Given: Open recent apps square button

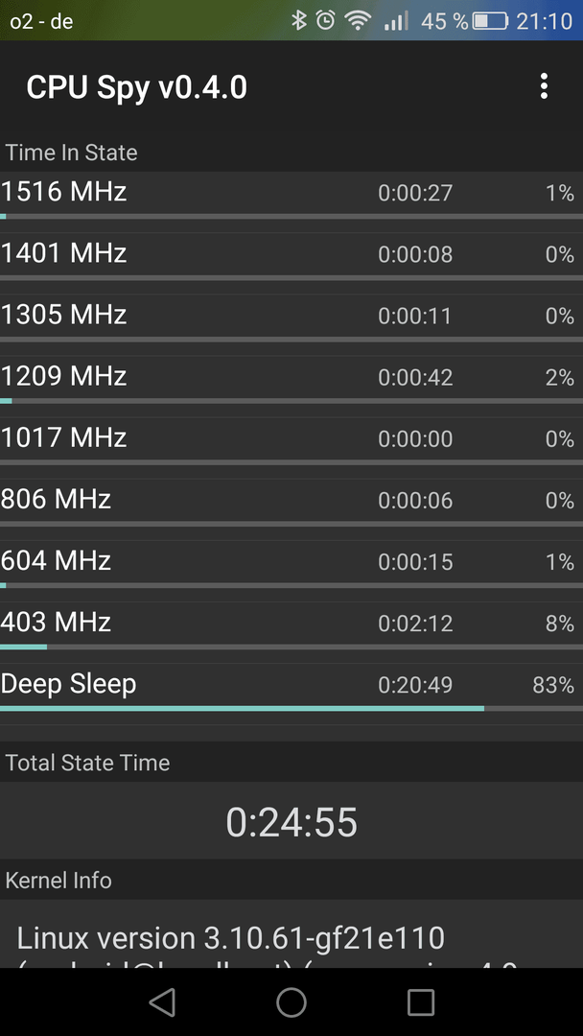Looking at the screenshot, I should [421, 1001].
